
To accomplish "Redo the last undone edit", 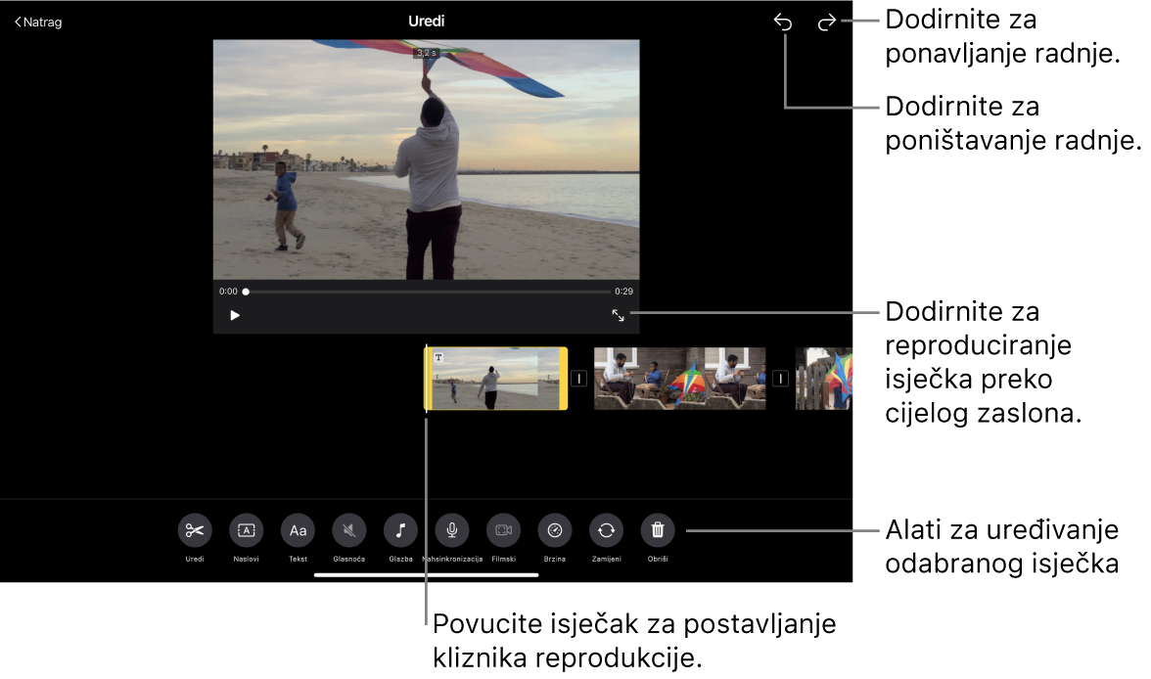I will tap(827, 22).
